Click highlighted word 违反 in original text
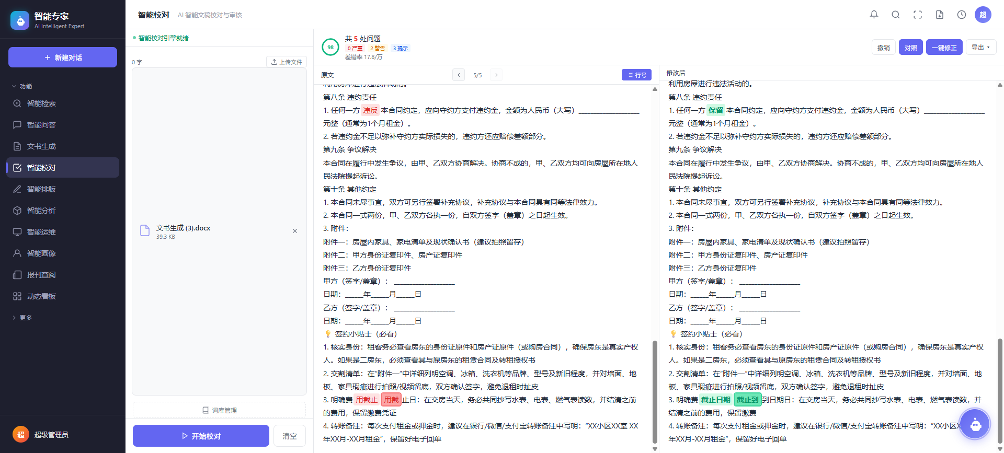Viewport: 1004px width, 453px height. pyautogui.click(x=370, y=110)
